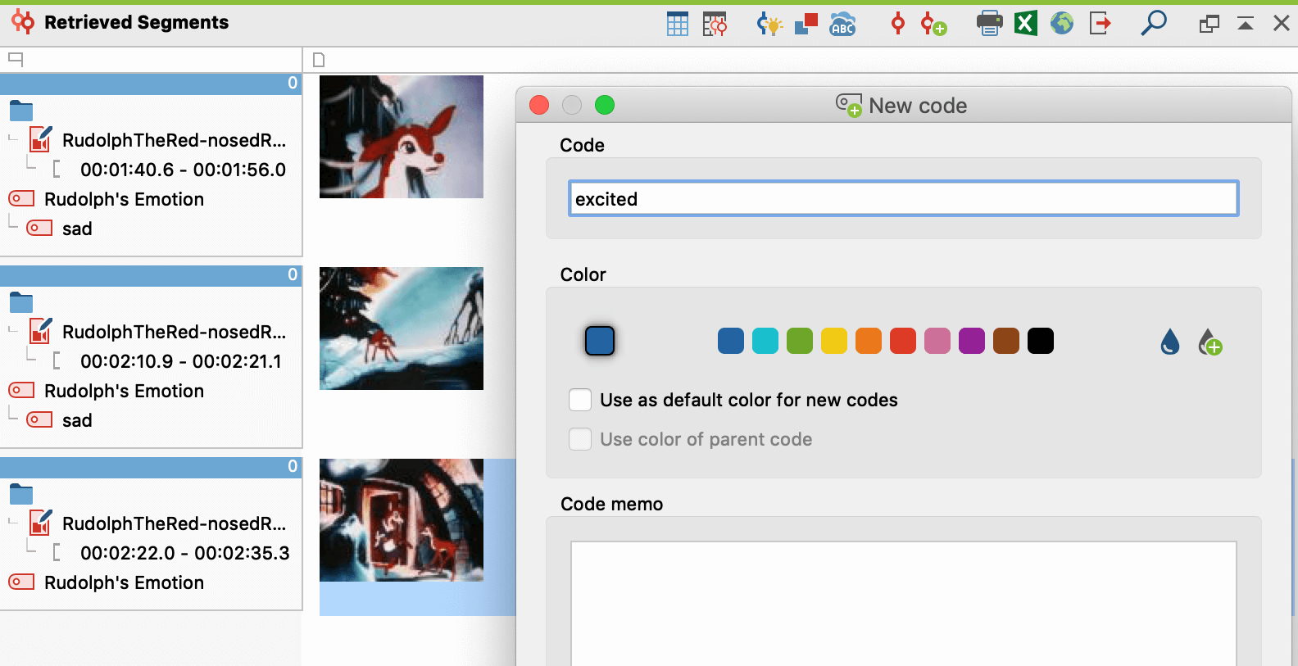Screen dimensions: 1298x666
Task: Click the comment icon above segment list
Action: (x=16, y=59)
